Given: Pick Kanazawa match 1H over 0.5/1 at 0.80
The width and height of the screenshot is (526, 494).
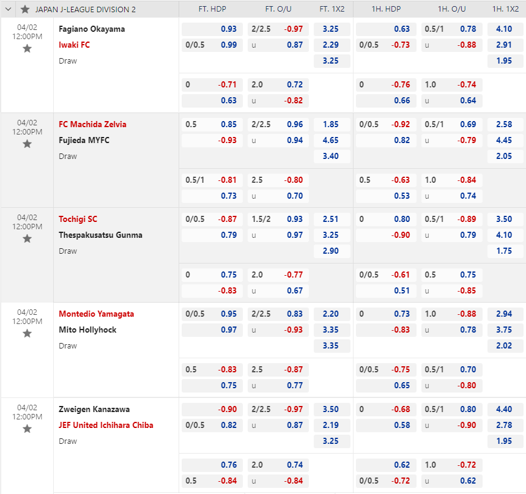Looking at the screenshot, I should pyautogui.click(x=452, y=410).
